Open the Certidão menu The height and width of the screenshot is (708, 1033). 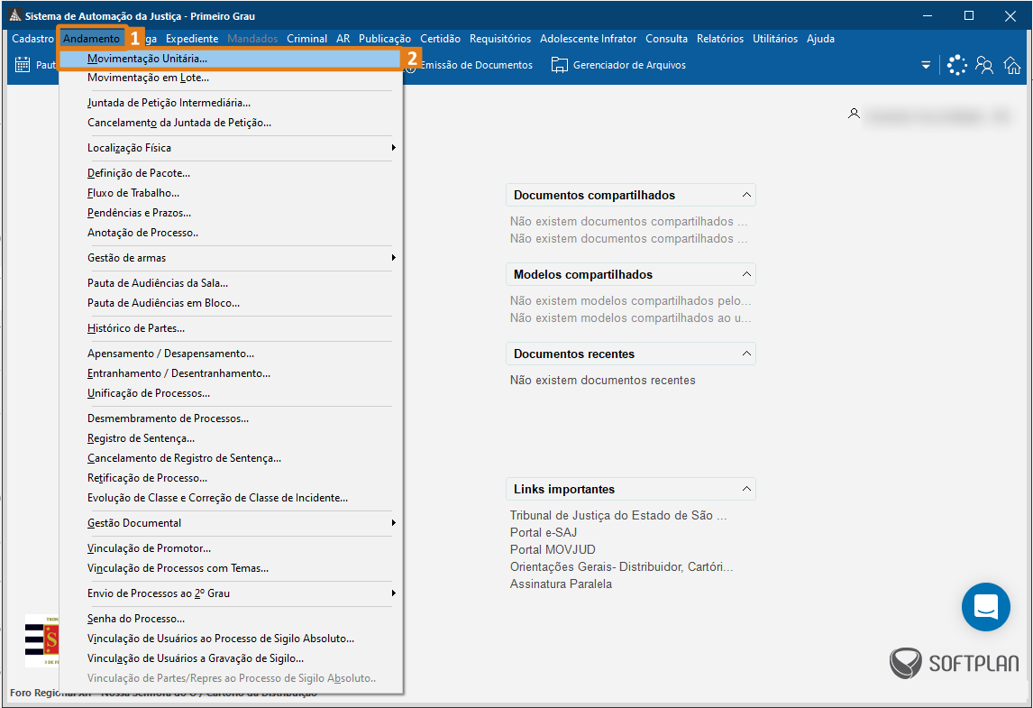[x=440, y=38]
